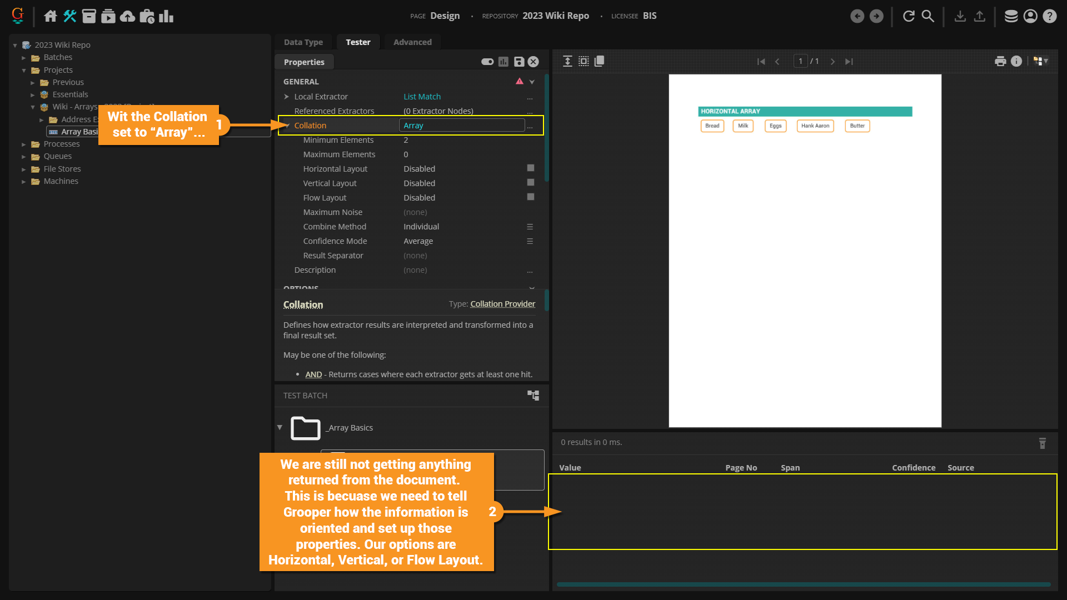Expand the Processes folder in tree
This screenshot has height=600, width=1067.
pos(24,144)
